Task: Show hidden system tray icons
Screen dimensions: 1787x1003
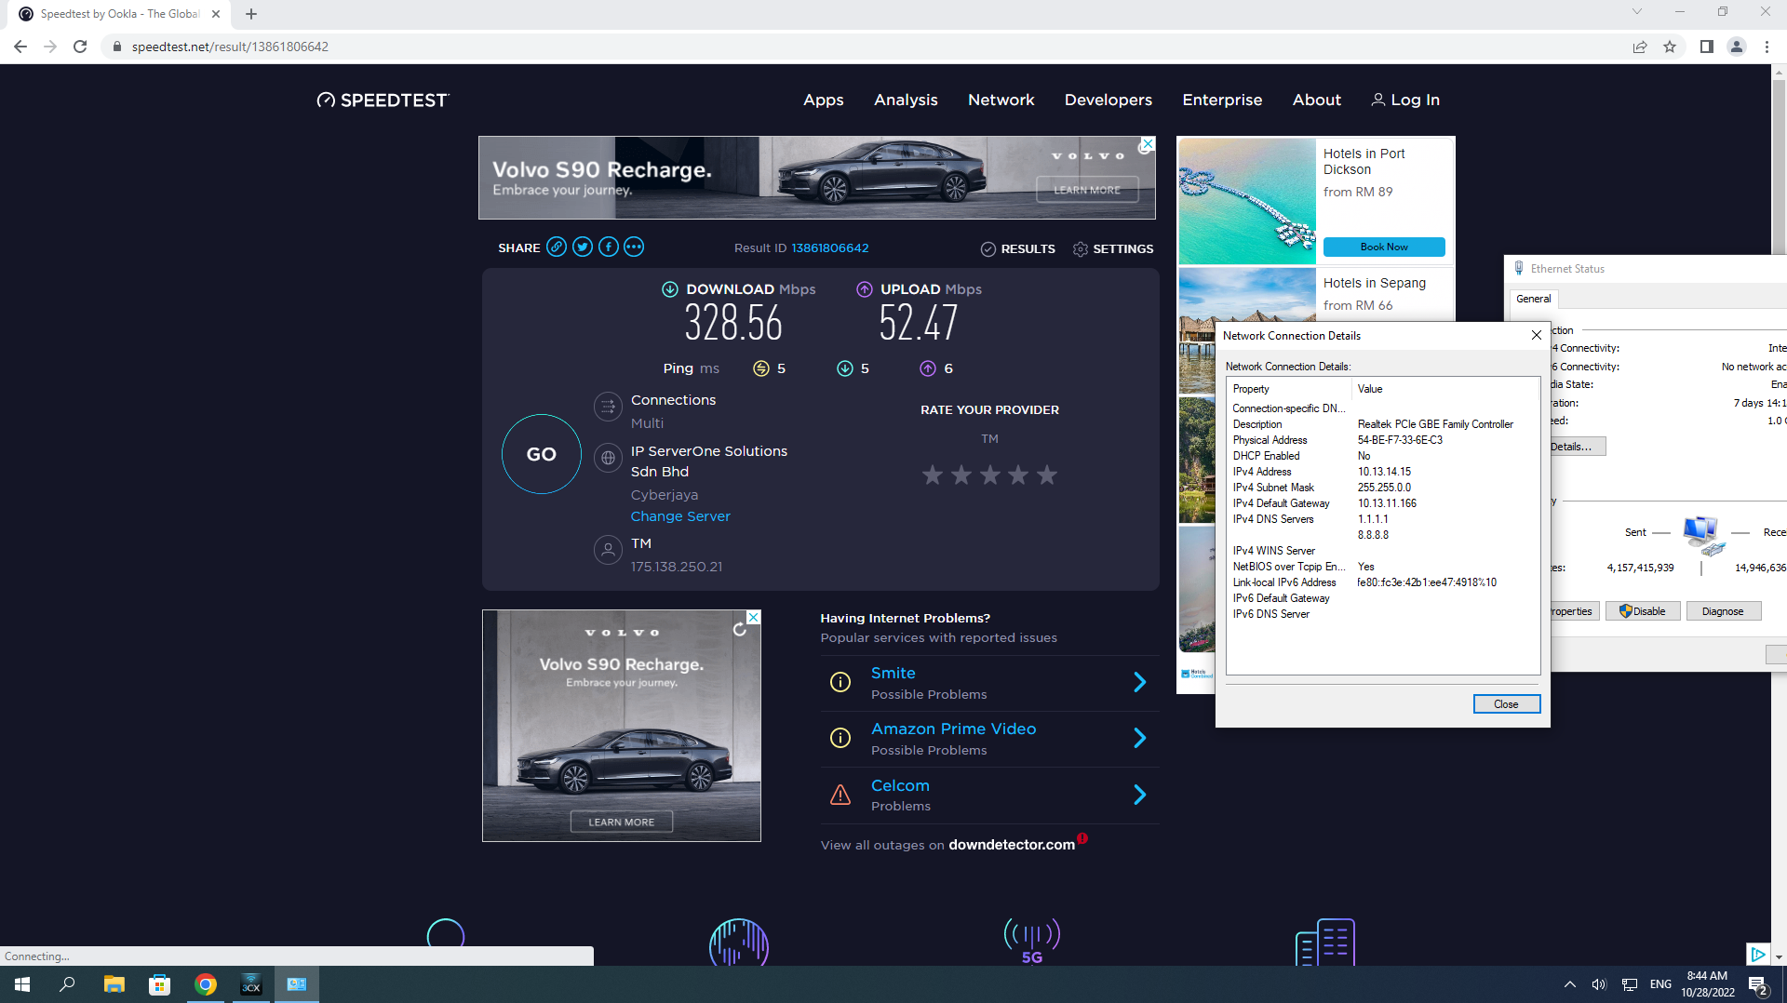Action: 1570,984
